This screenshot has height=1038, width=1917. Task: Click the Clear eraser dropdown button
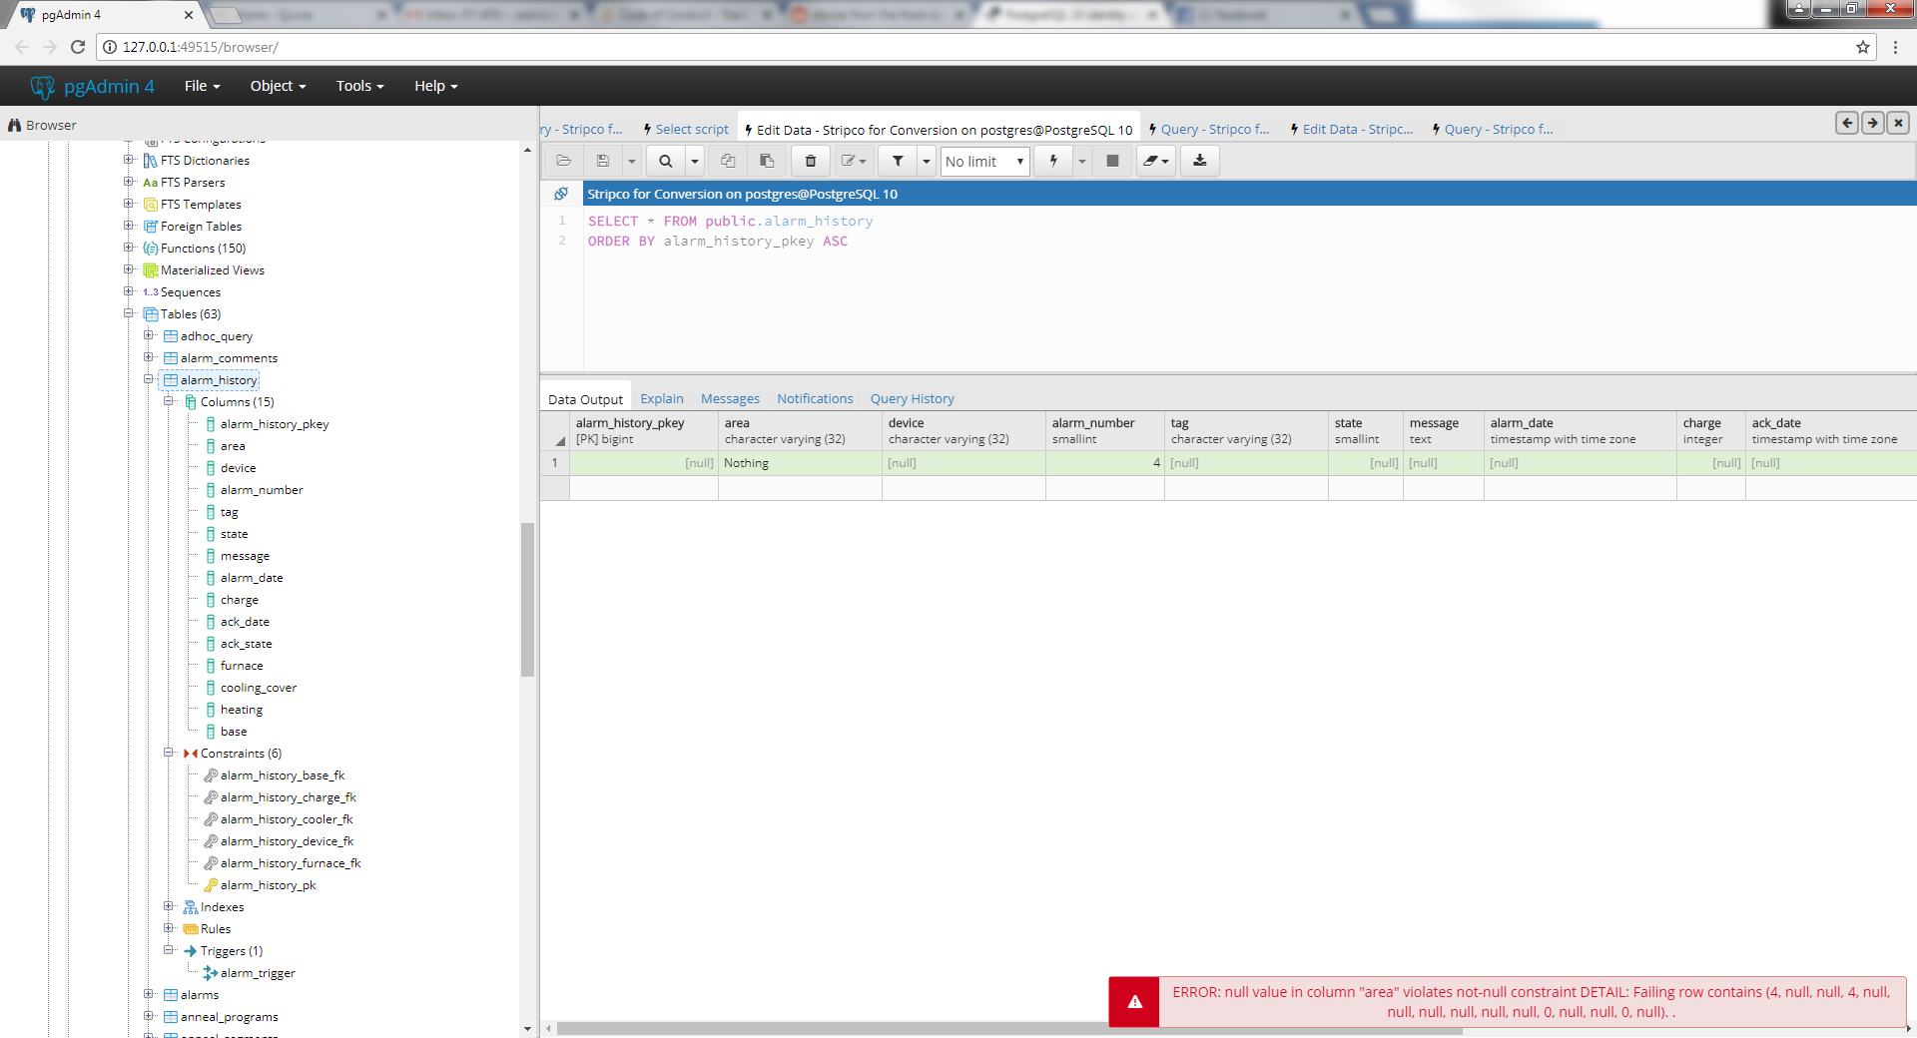pyautogui.click(x=1155, y=161)
